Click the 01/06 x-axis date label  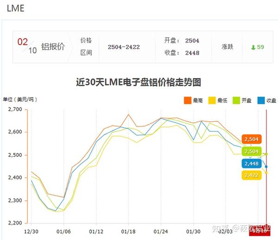[x=63, y=232]
